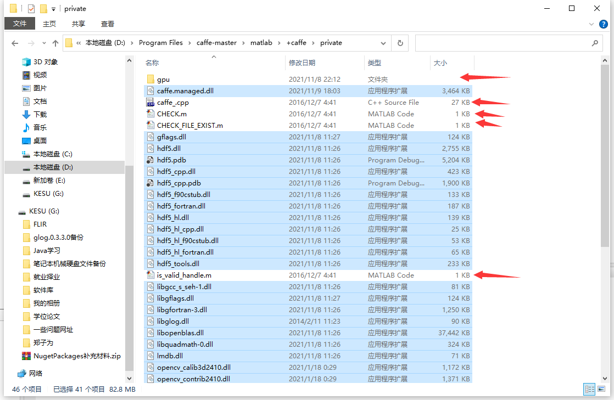614x400 pixels.
Task: Open the recent locations dropdown arrow
Action: [x=44, y=43]
